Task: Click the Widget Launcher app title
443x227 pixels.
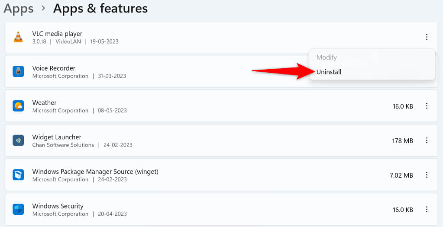Action: (x=57, y=137)
